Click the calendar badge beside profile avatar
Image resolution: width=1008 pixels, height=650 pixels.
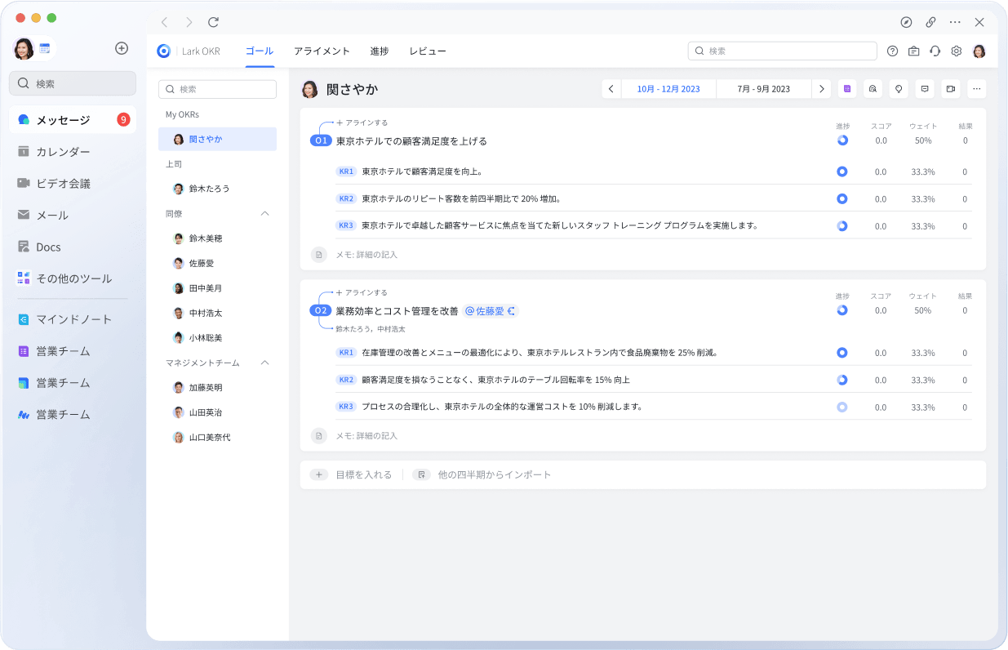pyautogui.click(x=45, y=49)
